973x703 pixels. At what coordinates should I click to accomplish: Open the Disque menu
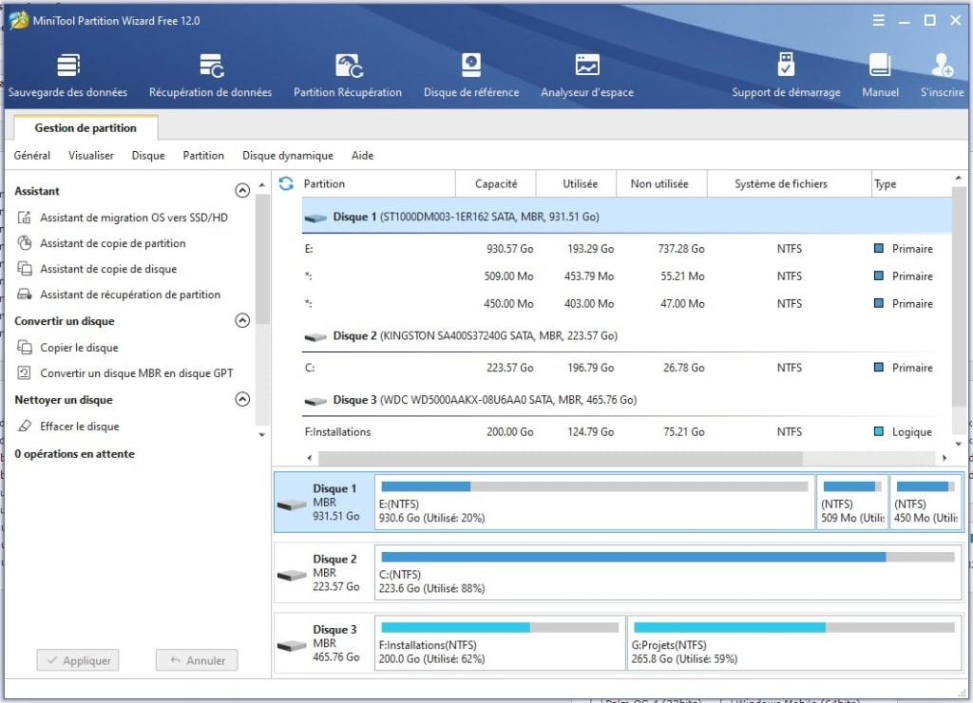tap(148, 155)
